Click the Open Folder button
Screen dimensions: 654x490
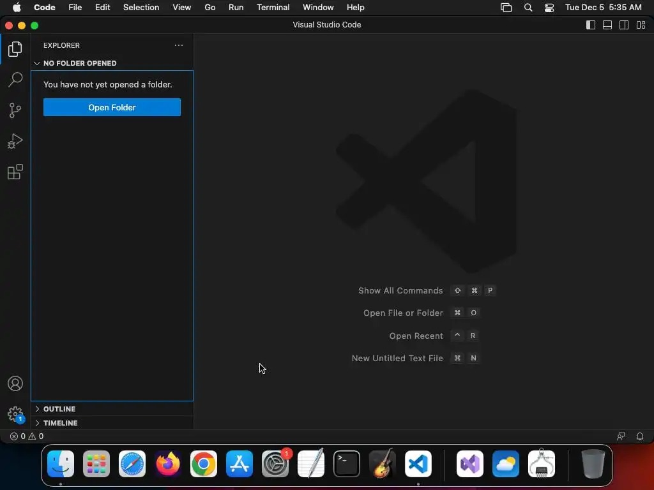coord(112,107)
